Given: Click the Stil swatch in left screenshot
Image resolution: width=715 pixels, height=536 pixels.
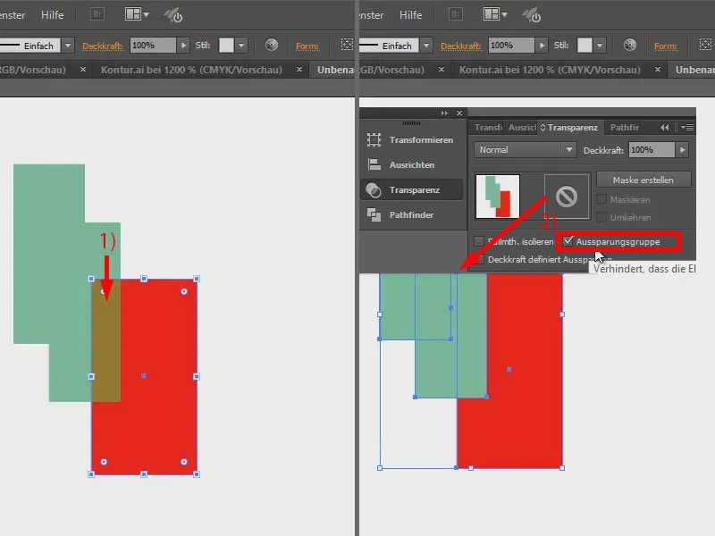Looking at the screenshot, I should [227, 46].
